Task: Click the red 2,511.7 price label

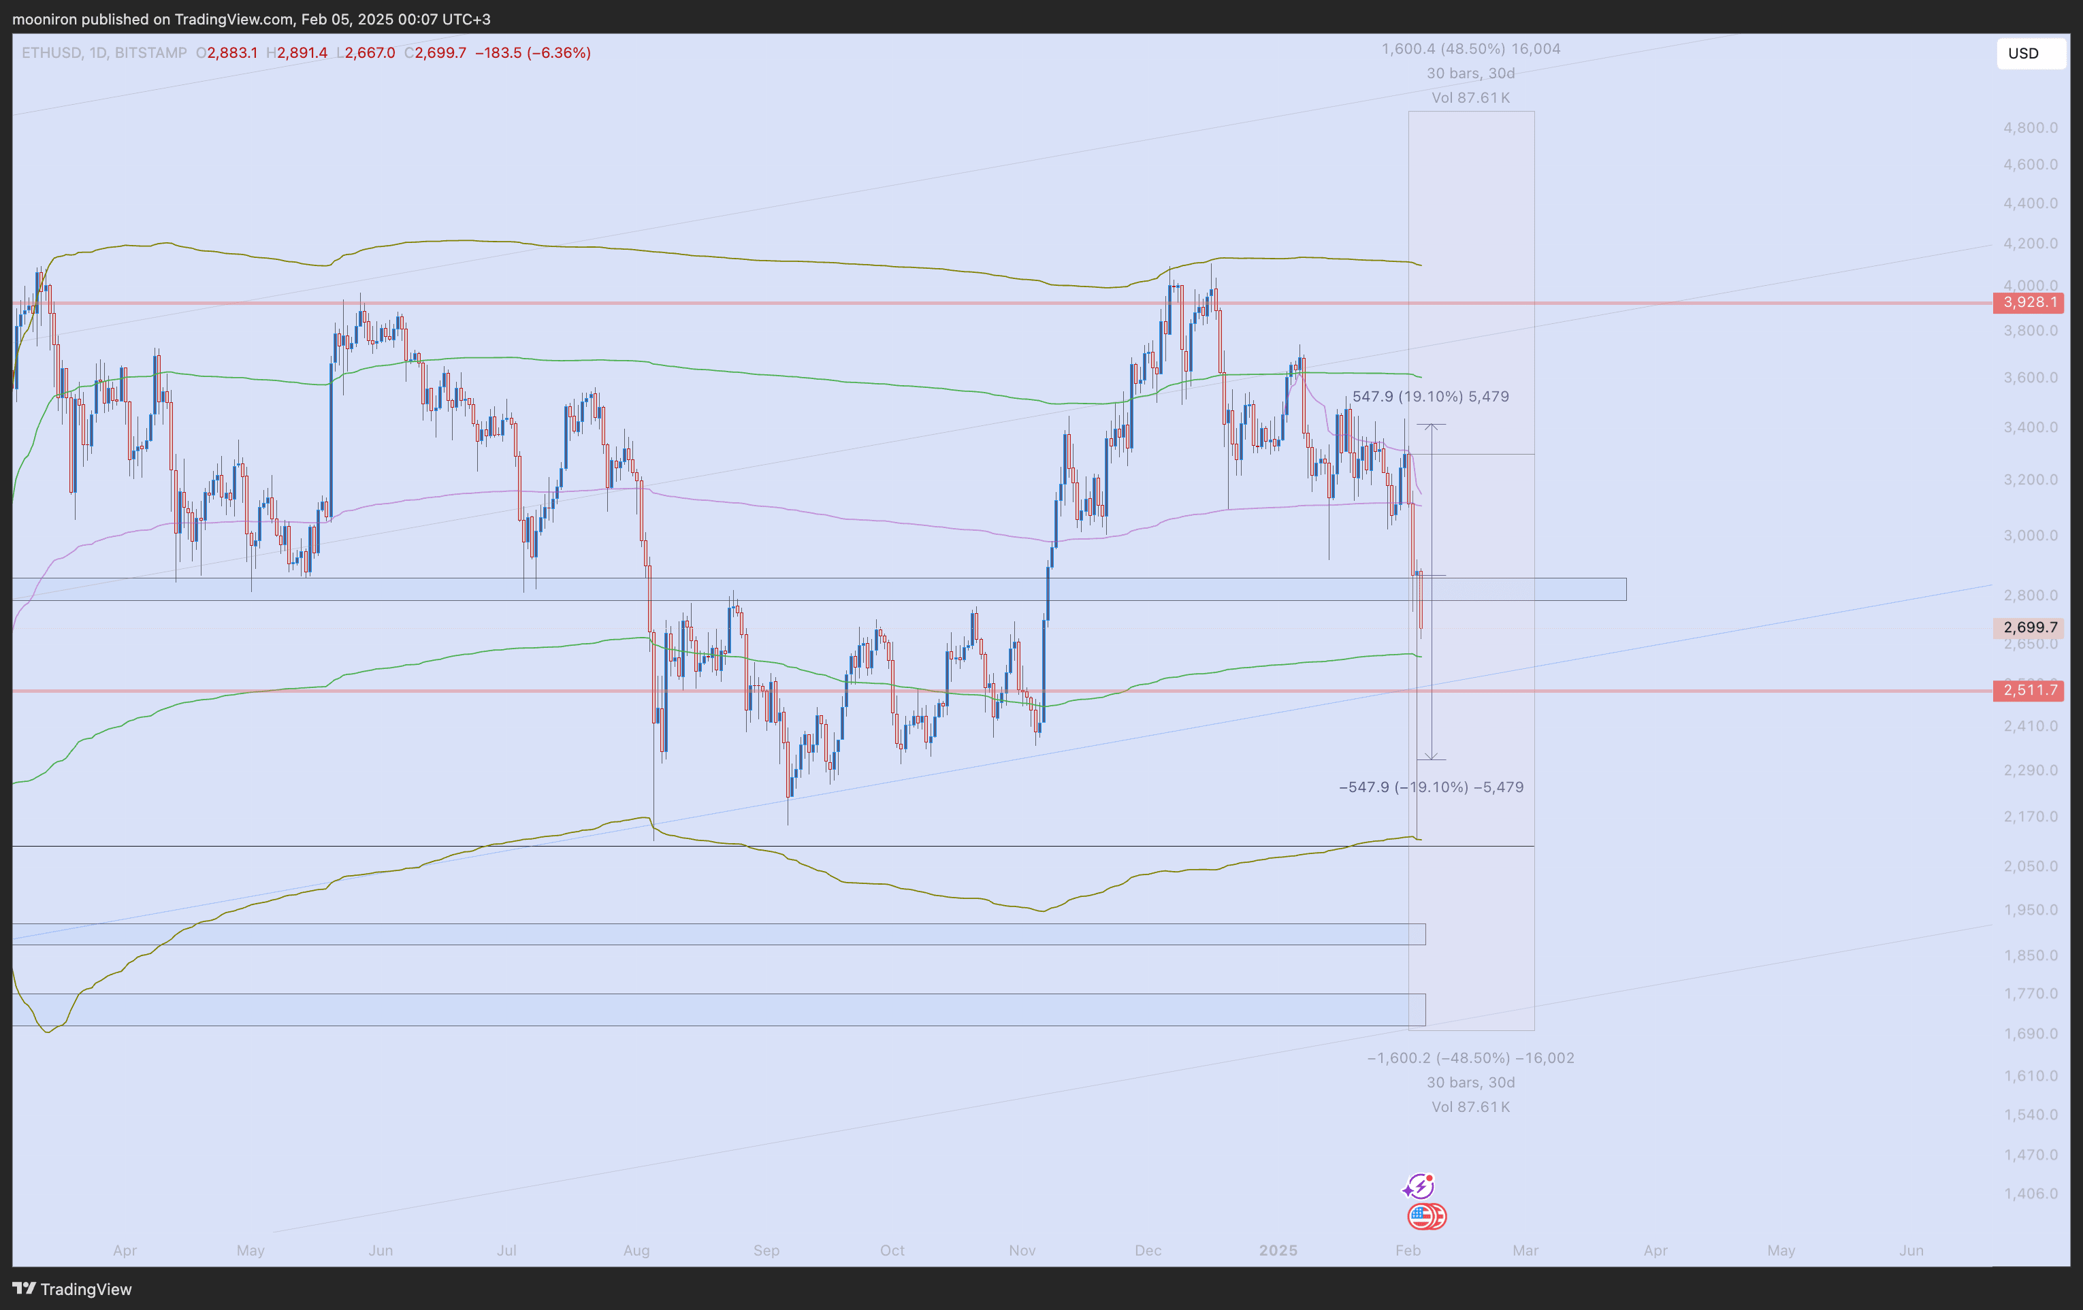Action: 2028,690
